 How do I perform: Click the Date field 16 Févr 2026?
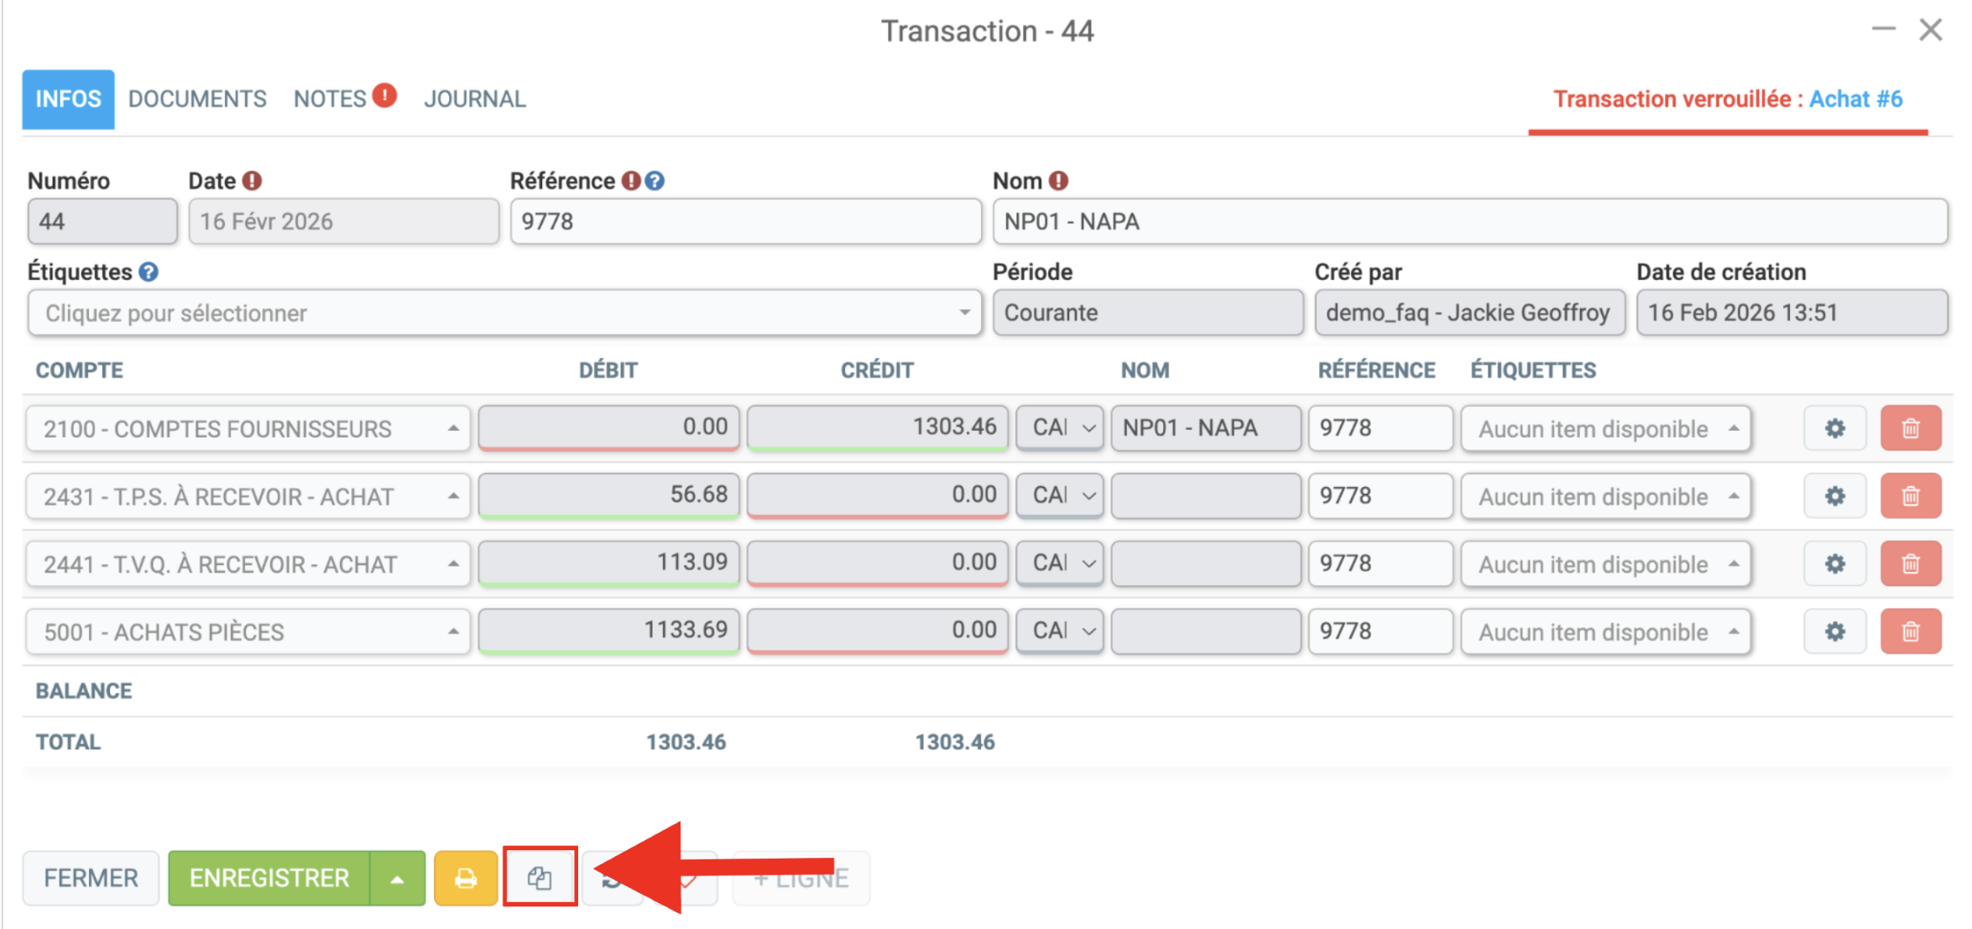click(343, 221)
